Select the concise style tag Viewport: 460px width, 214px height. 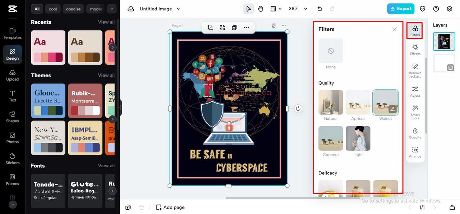coord(73,9)
